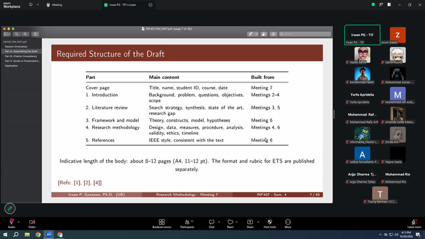Click the green encryption shield icon
Screen dimensions: 425x239
373,5
